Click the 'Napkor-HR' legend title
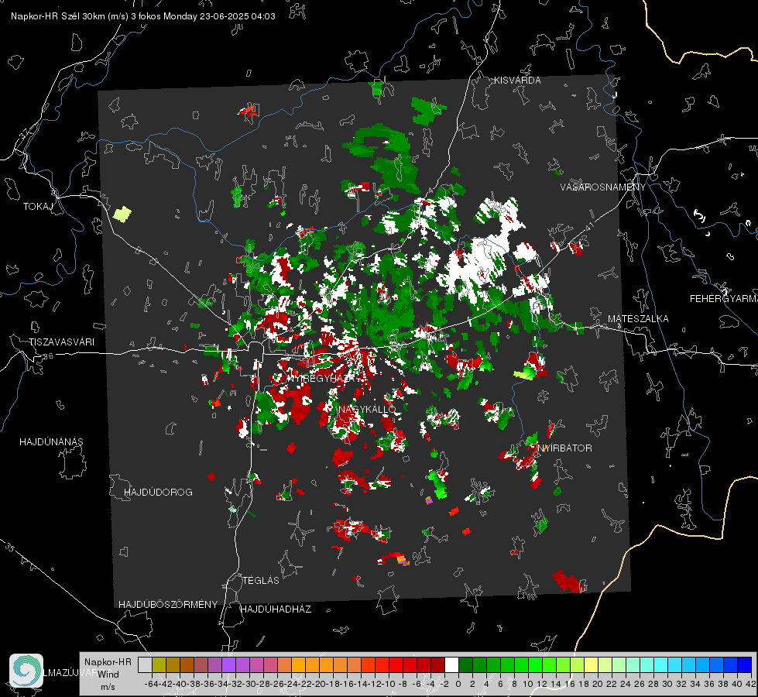Viewport: 758px width, 697px height. coord(108,662)
